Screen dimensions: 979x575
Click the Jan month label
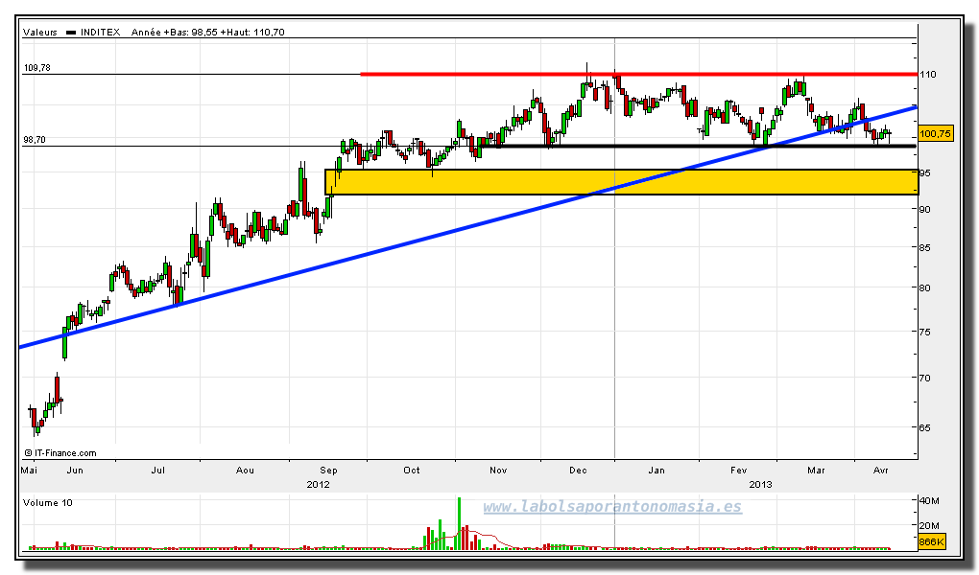[657, 471]
